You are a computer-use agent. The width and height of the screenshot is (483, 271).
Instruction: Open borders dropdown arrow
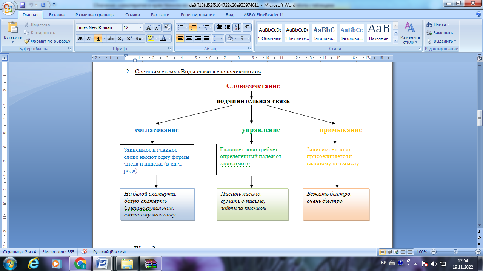pos(248,38)
